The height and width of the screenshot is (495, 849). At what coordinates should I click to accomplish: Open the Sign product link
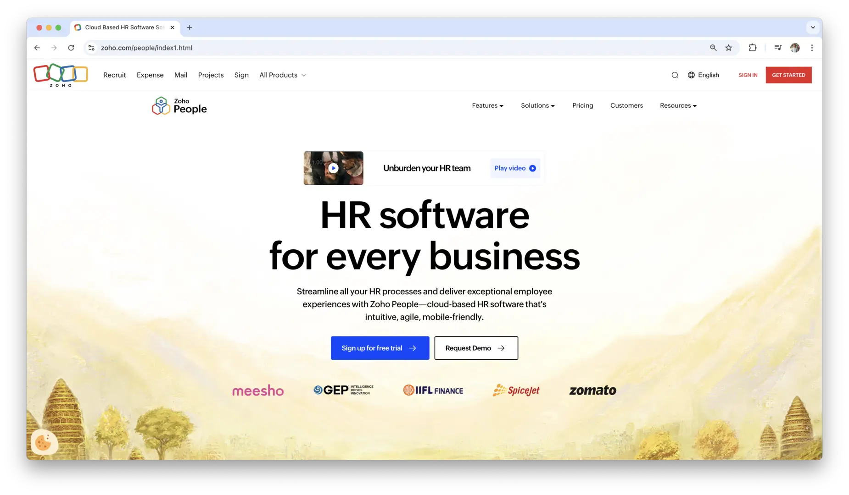point(241,75)
